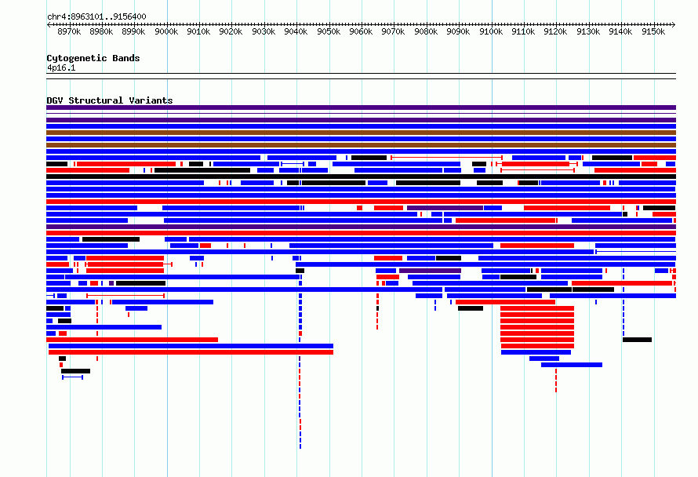Screen dimensions: 698x477
Task: Click the 9110k ruler tick label
Action: click(523, 31)
